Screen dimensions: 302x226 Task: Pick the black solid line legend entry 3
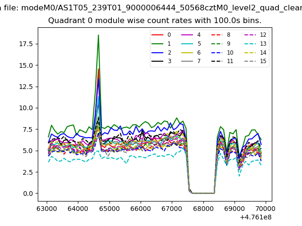tap(157, 61)
